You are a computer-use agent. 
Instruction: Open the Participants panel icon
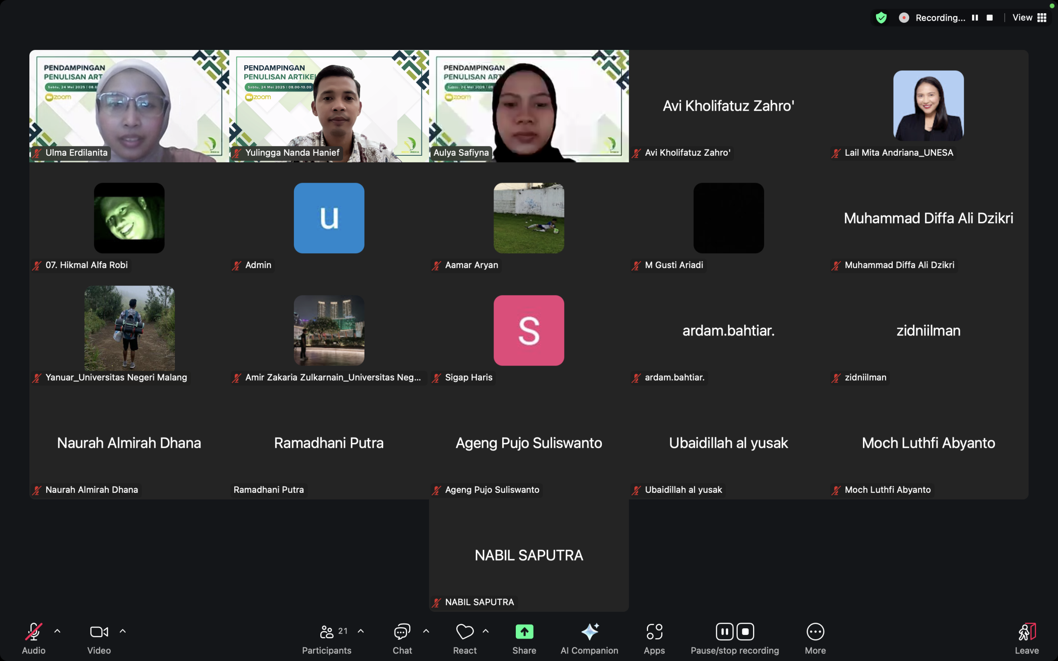[x=327, y=632]
